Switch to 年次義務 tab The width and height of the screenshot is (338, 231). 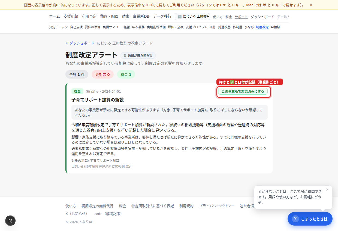click(x=138, y=27)
